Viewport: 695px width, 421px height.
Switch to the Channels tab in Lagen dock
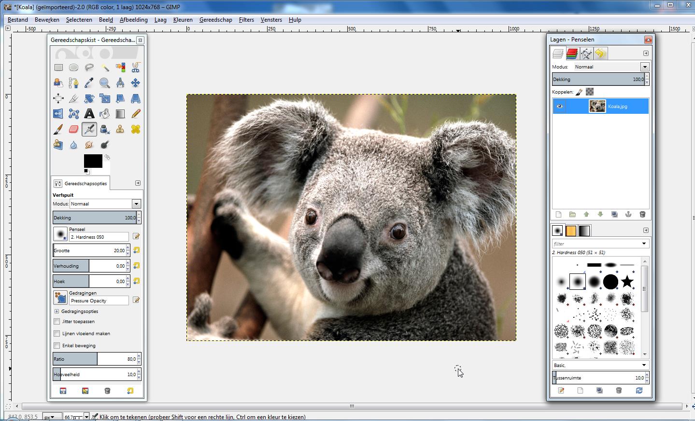point(572,54)
